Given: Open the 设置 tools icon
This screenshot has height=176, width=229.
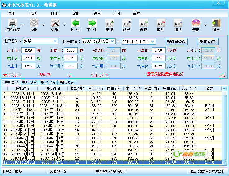Looking at the screenshot, I should pos(55,23).
